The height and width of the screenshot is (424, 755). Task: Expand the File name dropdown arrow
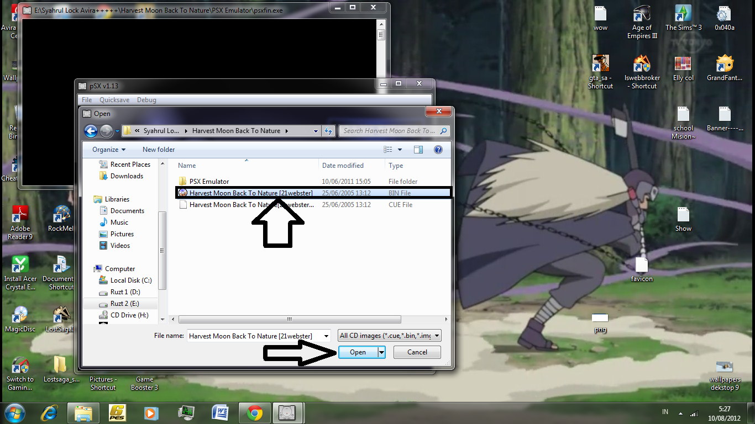(x=326, y=336)
